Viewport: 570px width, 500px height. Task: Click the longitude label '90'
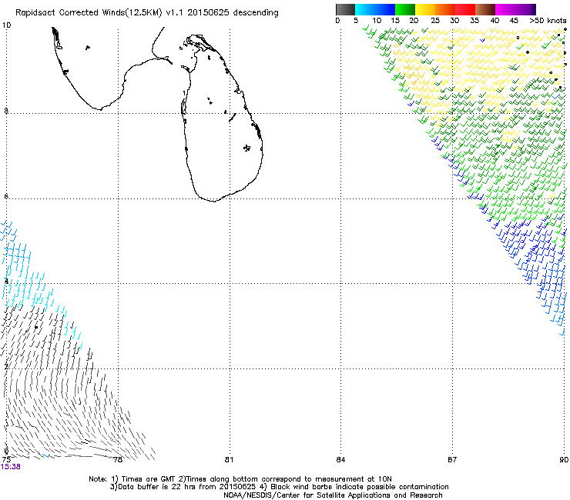[x=564, y=460]
